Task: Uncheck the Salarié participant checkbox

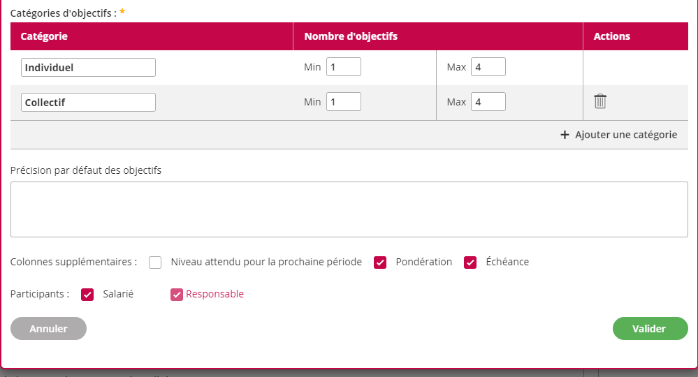Action: click(87, 295)
